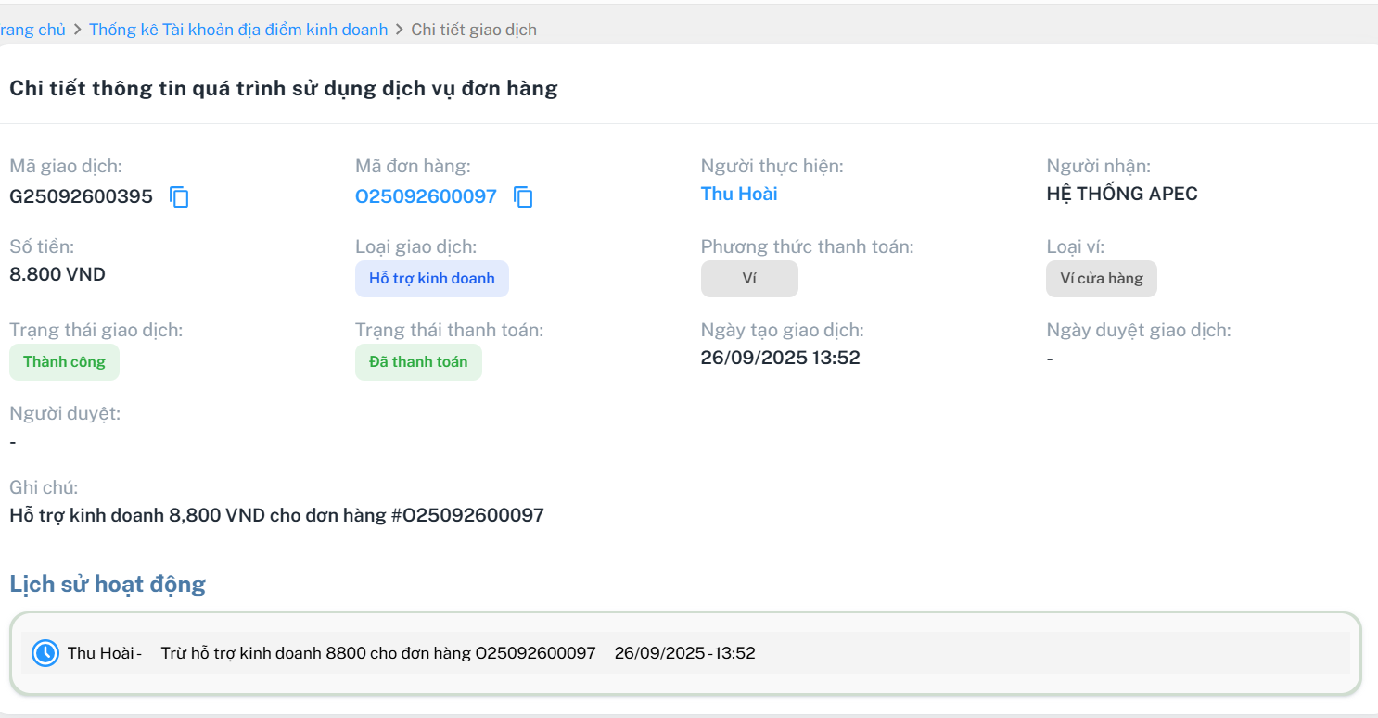Click the first breadcrumb chevron separator
The height and width of the screenshot is (718, 1378).
pos(78,30)
